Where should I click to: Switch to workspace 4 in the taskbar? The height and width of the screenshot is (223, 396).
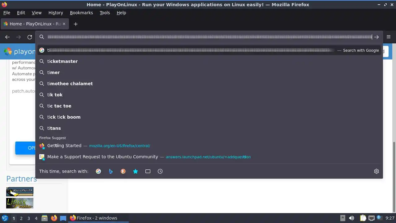pos(36,218)
